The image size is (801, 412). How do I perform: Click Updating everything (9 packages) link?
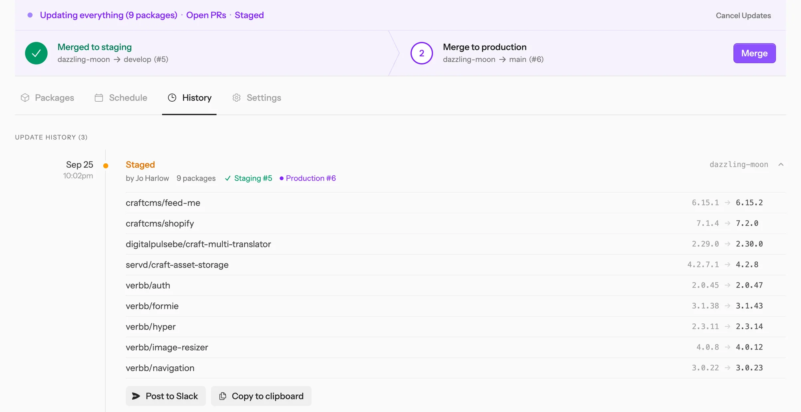[109, 15]
